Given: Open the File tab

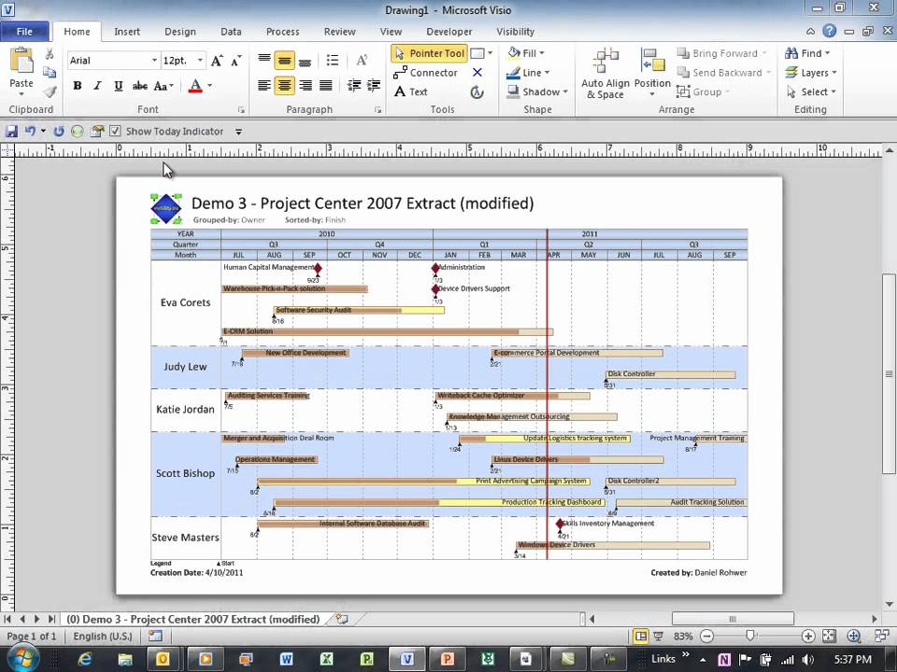Looking at the screenshot, I should pyautogui.click(x=24, y=32).
